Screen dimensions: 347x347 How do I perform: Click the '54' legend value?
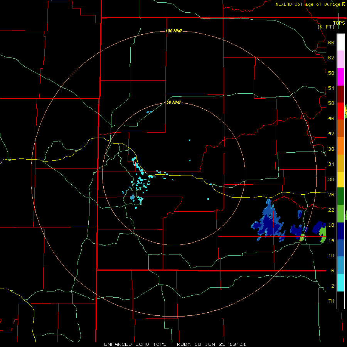(x=331, y=88)
